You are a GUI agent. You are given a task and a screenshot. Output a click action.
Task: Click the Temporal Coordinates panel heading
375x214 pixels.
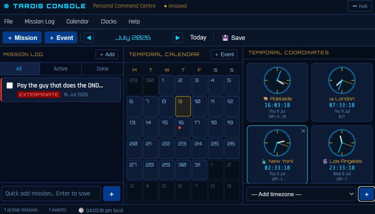pyautogui.click(x=288, y=52)
